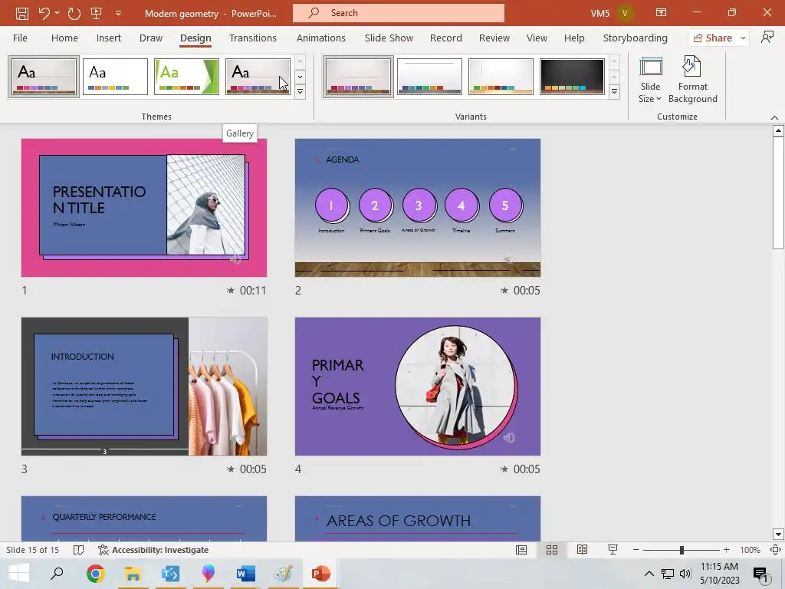Click transition star icon under slide 3

(x=230, y=469)
